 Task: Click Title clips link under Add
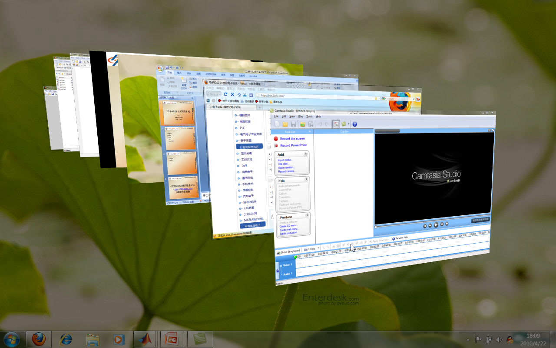[283, 164]
